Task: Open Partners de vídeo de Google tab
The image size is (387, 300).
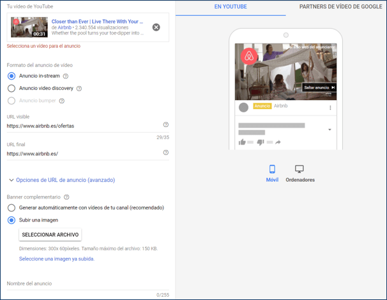Action: [340, 7]
